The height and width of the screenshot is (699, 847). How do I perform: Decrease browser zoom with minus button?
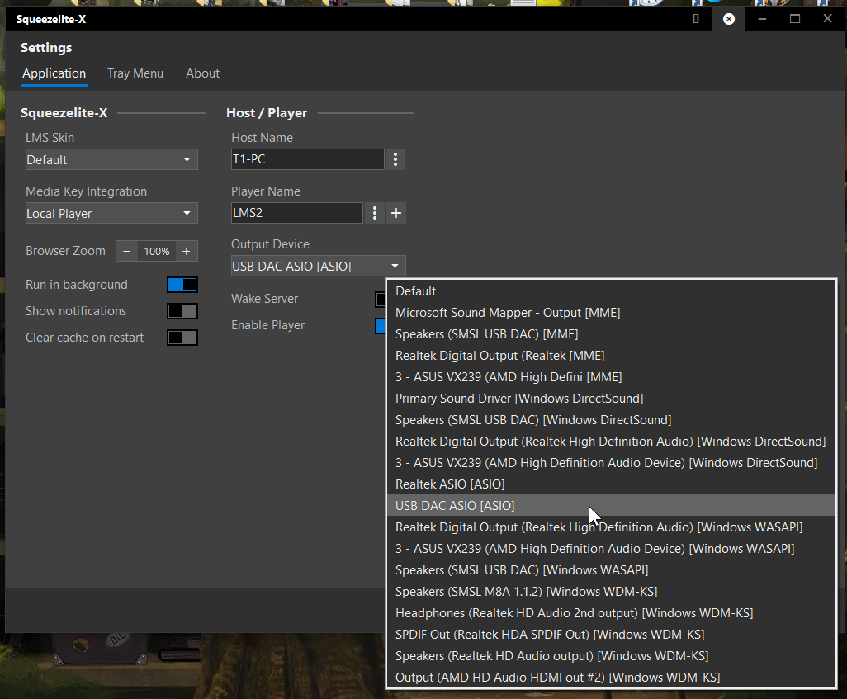tap(126, 251)
